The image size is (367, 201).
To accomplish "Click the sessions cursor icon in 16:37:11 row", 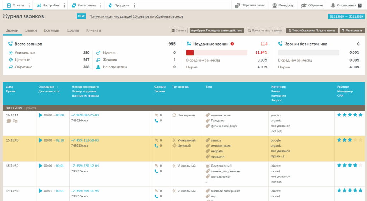I will [156, 115].
